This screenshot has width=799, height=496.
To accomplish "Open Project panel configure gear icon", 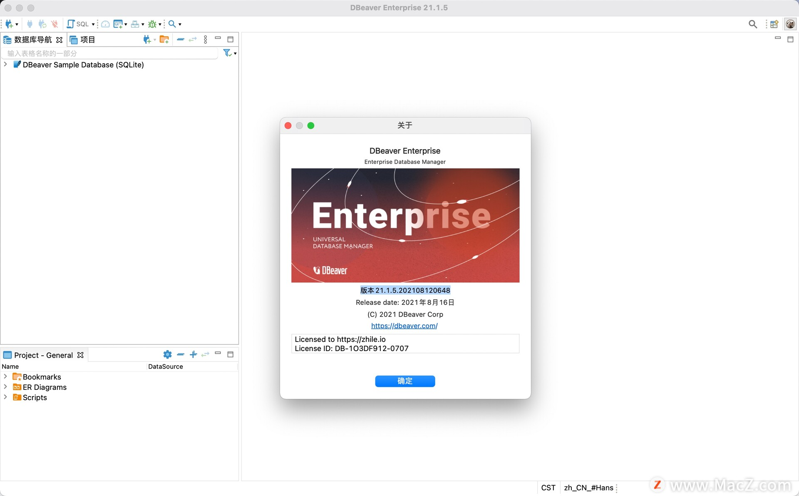I will [x=167, y=354].
